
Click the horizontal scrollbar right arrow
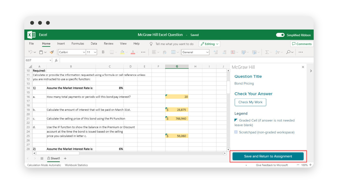coord(225,153)
